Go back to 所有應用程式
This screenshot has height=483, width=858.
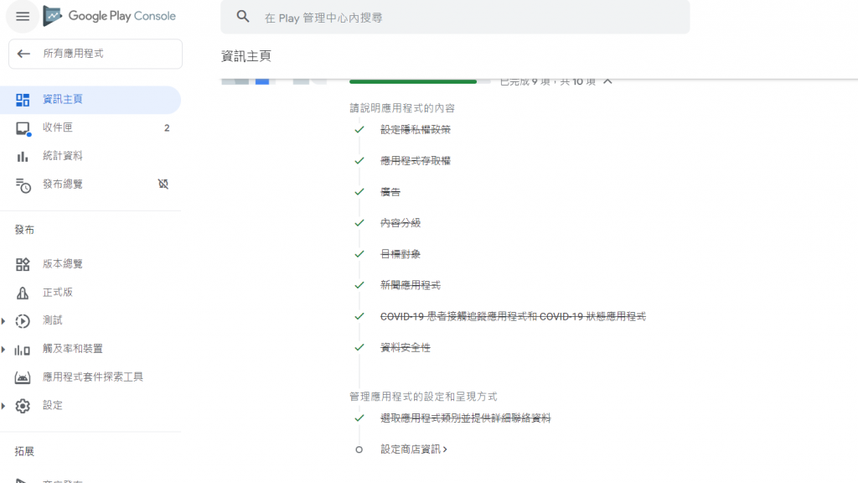(96, 54)
